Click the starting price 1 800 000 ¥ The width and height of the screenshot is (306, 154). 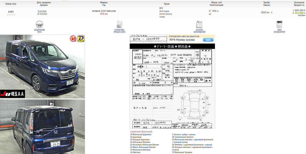tap(299, 10)
